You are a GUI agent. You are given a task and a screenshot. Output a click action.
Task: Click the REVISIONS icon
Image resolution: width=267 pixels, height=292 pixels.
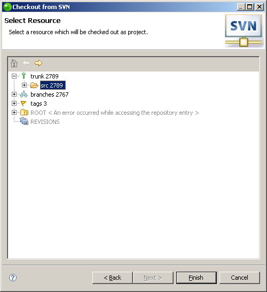[x=24, y=121]
